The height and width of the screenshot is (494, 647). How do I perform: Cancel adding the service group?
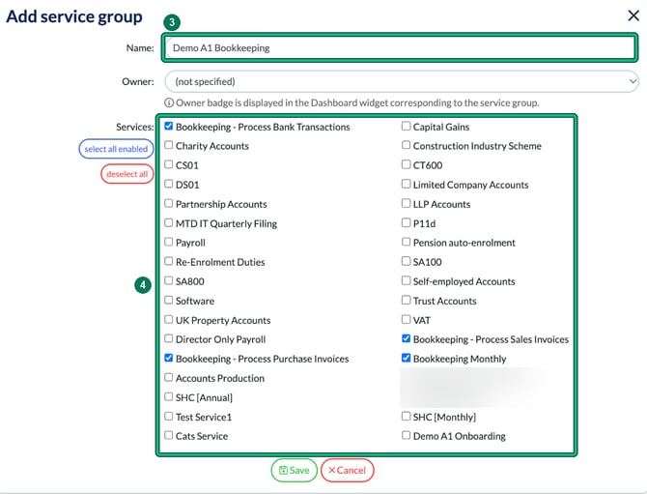[347, 470]
